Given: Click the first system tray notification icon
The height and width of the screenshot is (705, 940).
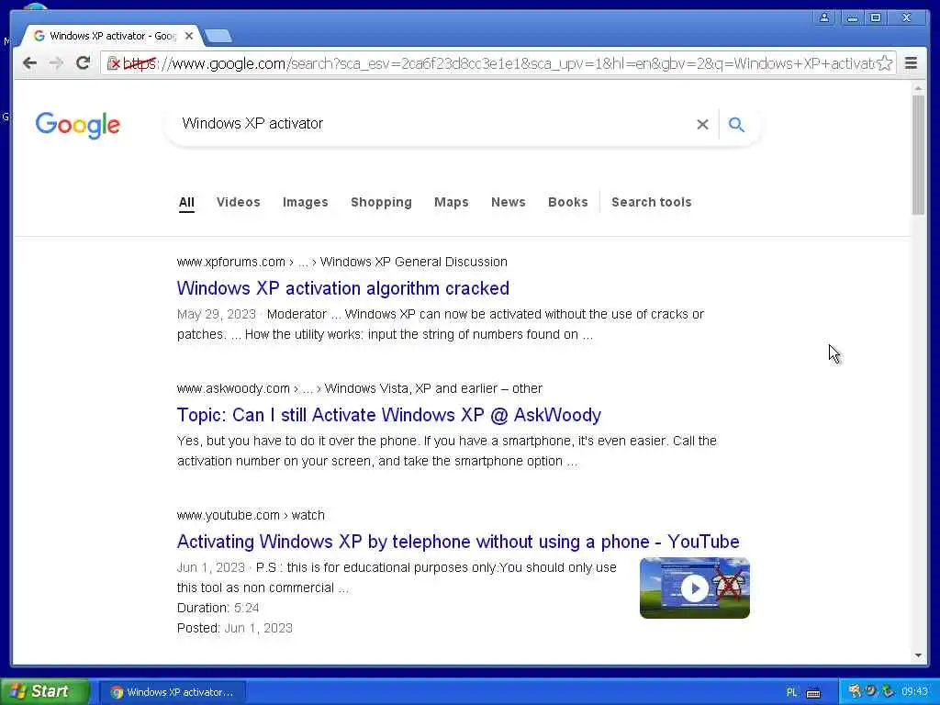Looking at the screenshot, I should click(855, 691).
